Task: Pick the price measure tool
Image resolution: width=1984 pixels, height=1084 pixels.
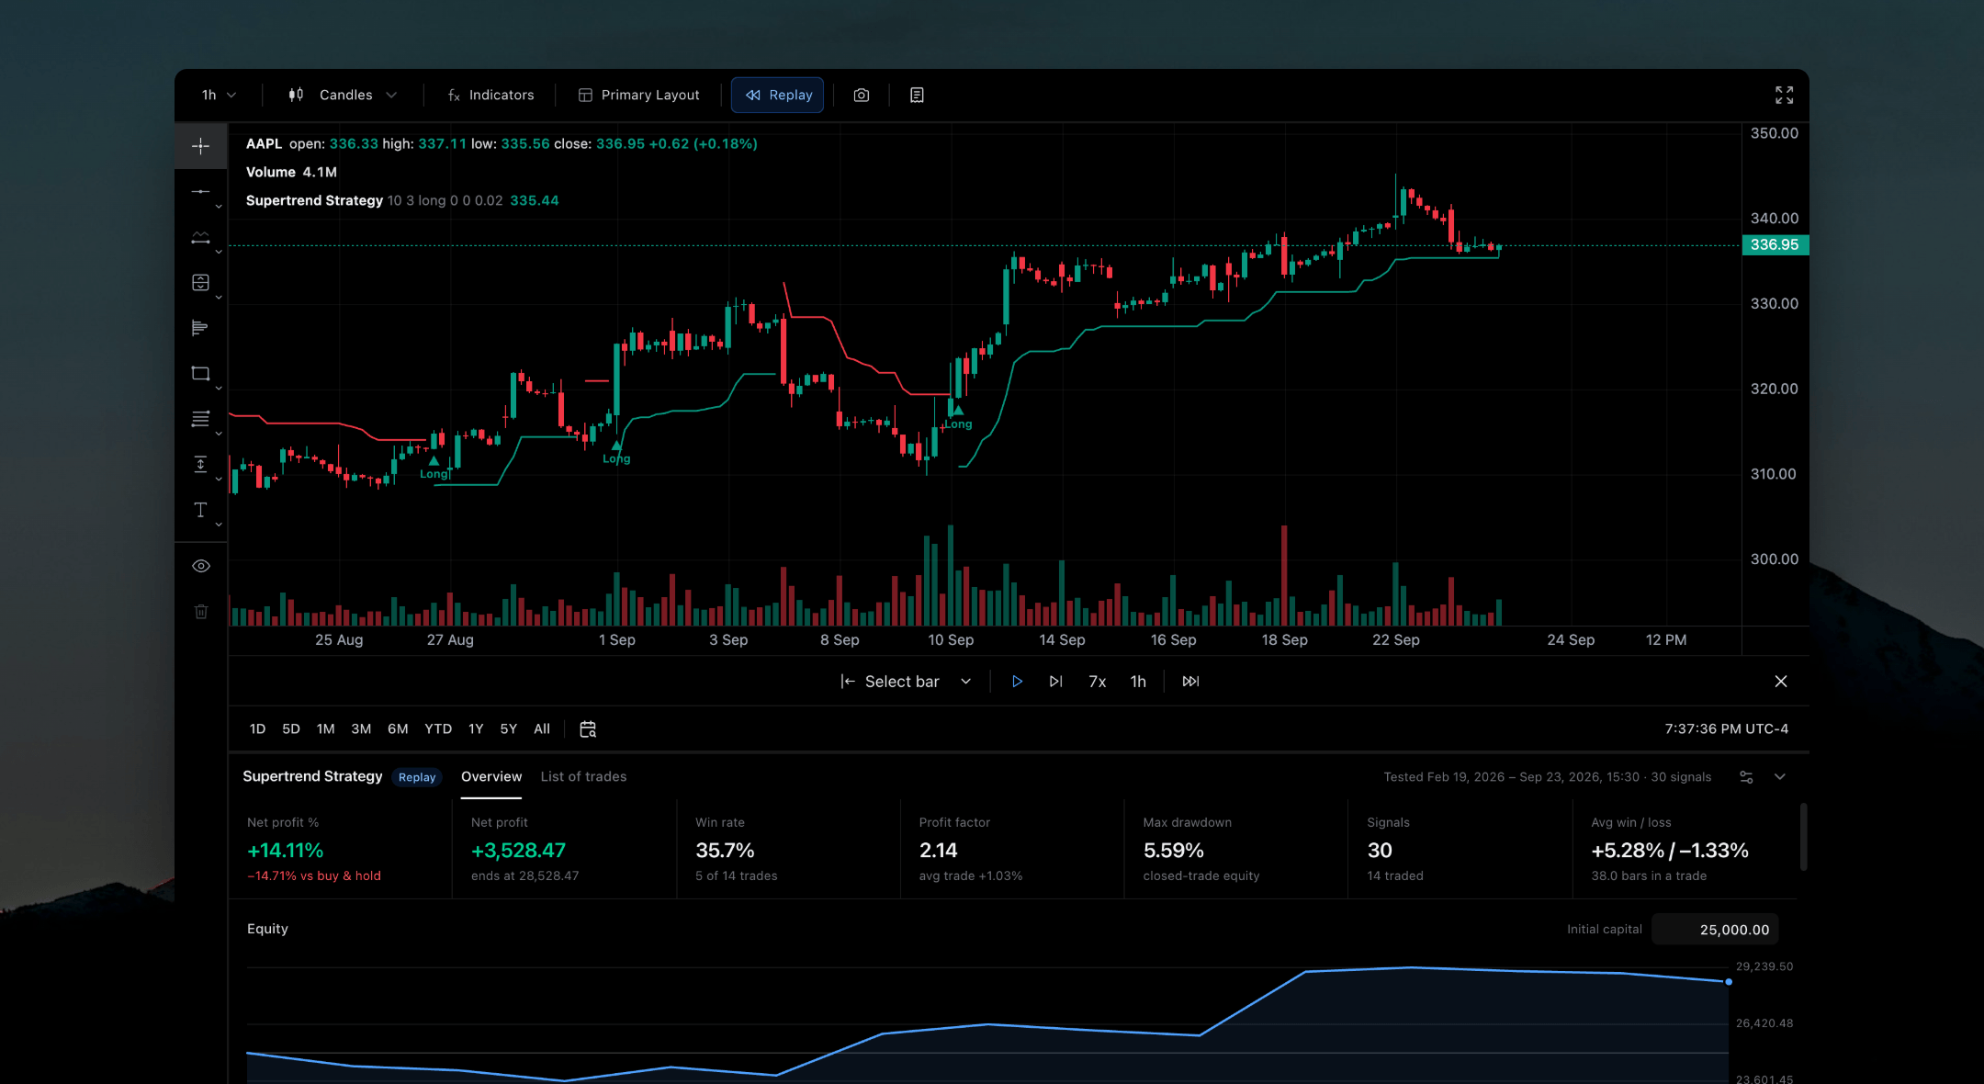Action: 200,464
